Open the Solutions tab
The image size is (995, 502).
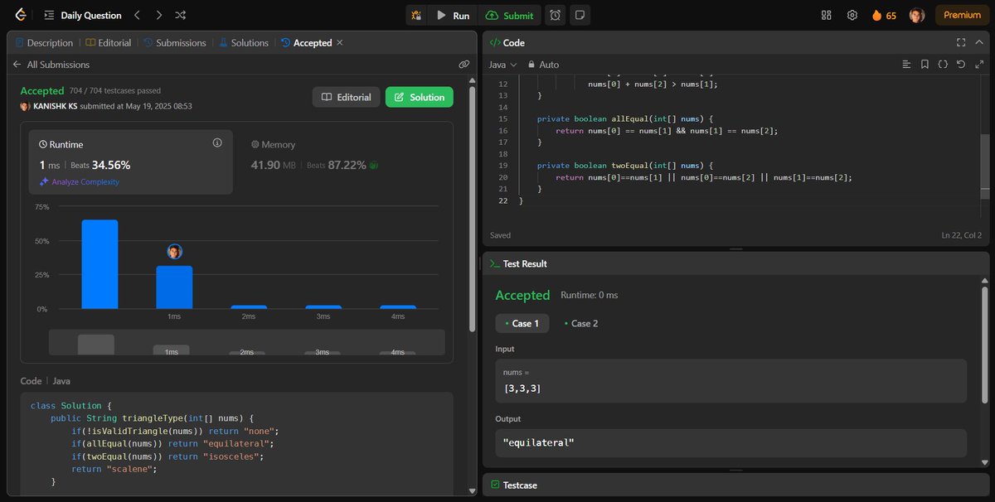tap(244, 42)
